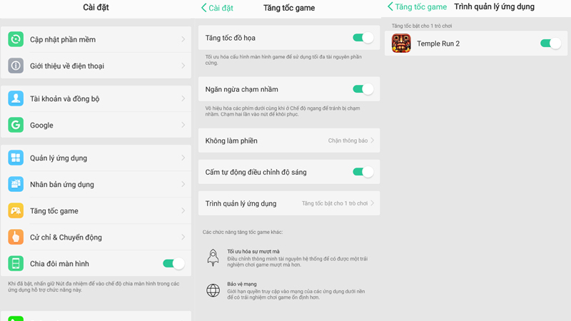Click the Nhân bản ứng dụng icon
The height and width of the screenshot is (321, 571).
tap(16, 185)
